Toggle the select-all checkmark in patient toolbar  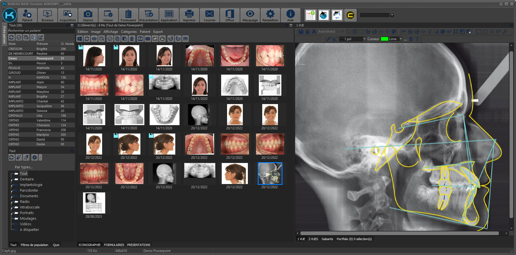point(19,37)
